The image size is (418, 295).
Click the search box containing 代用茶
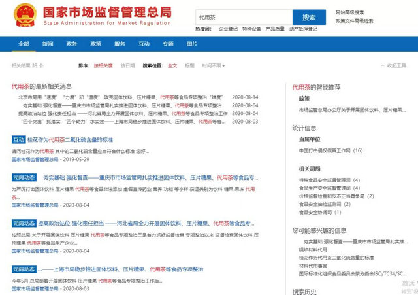240,17
